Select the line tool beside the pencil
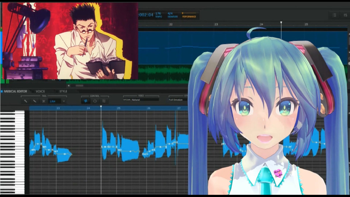The image size is (350, 197). (35, 101)
